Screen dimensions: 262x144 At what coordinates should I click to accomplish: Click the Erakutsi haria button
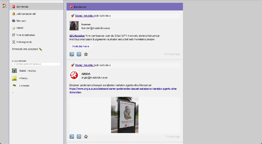point(81,46)
